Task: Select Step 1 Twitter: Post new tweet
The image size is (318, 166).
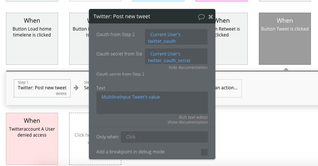Action: point(42,88)
